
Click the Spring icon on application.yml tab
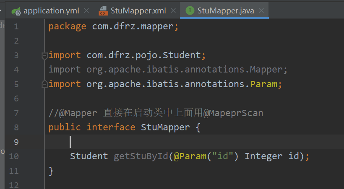tap(16, 11)
